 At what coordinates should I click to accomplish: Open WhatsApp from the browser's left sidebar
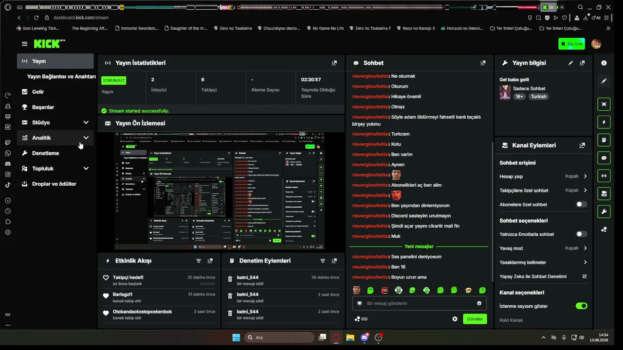[x=8, y=153]
